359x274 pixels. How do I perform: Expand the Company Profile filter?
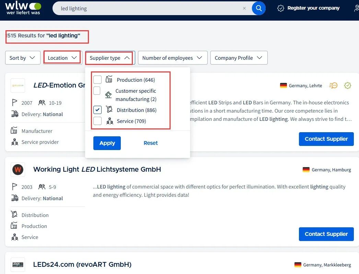239,58
